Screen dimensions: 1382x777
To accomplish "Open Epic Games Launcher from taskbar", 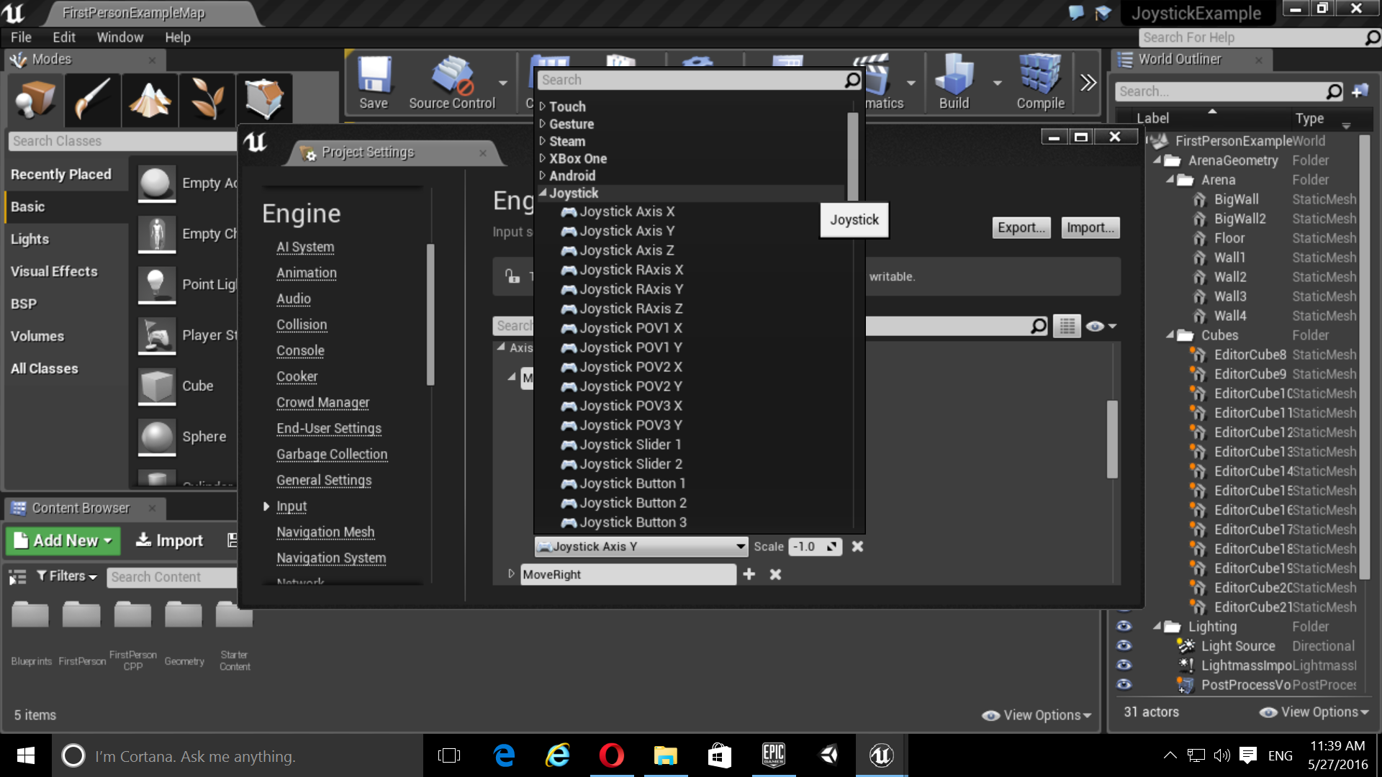I will [774, 755].
